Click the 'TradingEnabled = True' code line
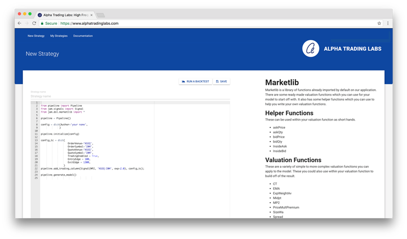The height and width of the screenshot is (239, 407). [83, 156]
